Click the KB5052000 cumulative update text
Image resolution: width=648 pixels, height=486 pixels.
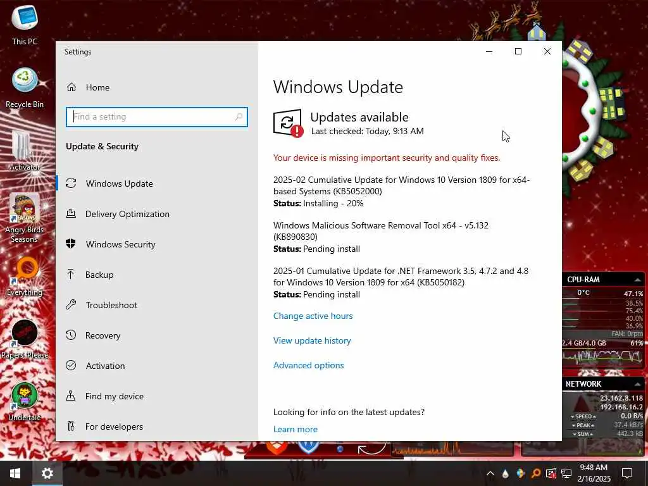point(401,185)
